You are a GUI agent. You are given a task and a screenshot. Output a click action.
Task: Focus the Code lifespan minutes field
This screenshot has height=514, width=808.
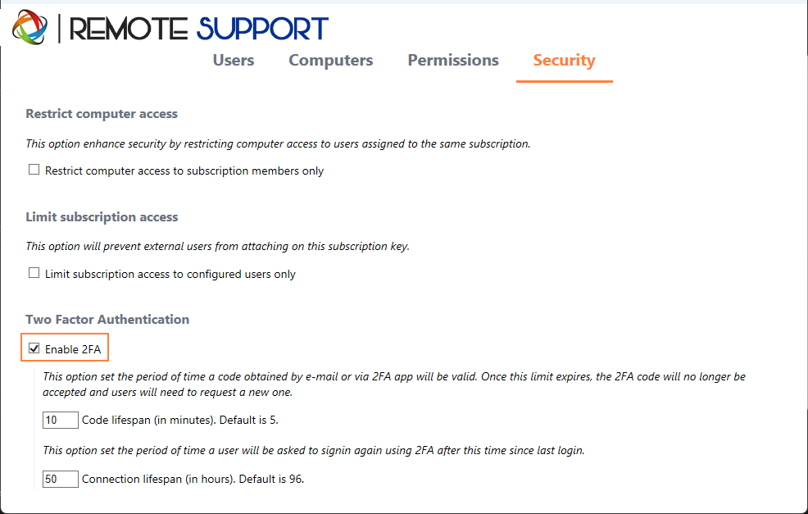61,421
